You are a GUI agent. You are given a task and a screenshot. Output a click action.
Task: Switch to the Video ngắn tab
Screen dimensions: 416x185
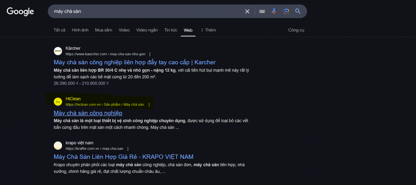tap(147, 30)
